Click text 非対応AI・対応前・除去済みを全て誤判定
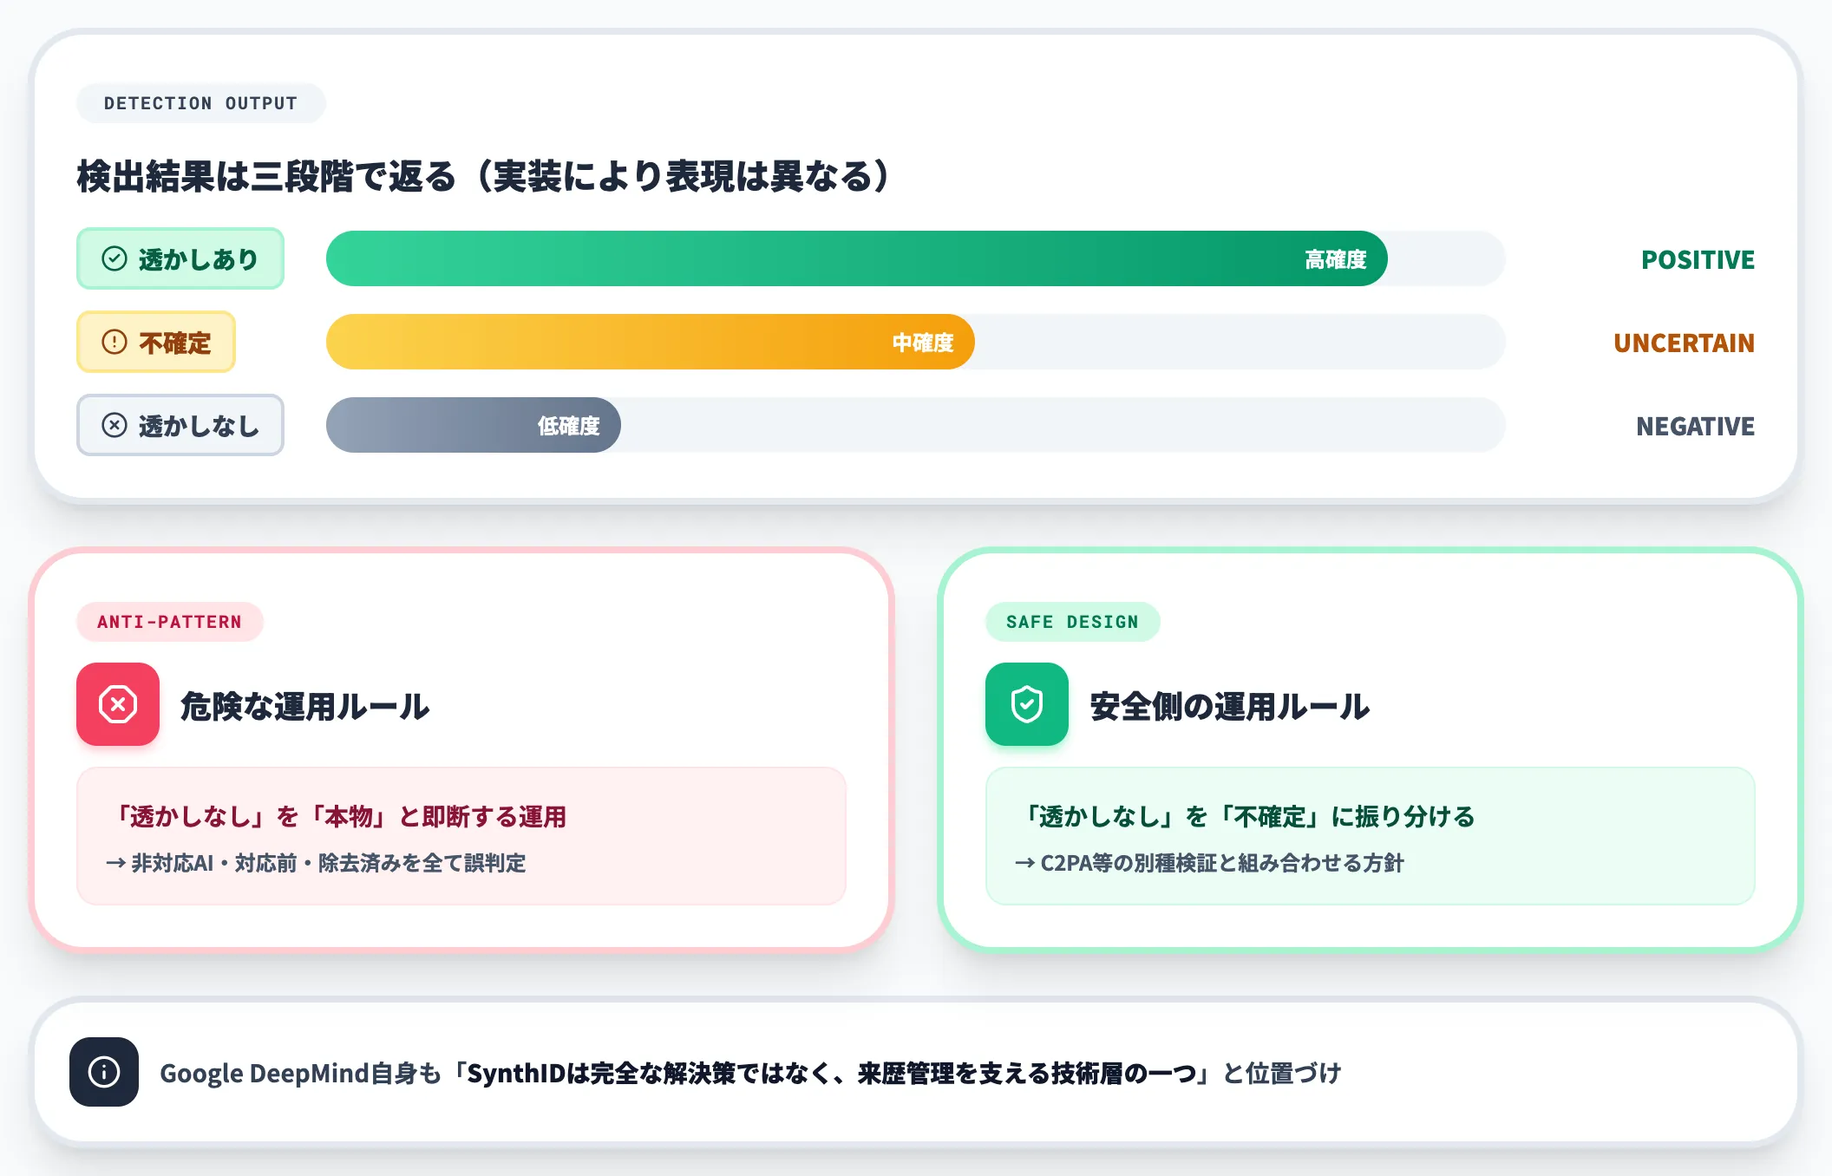 pos(328,863)
